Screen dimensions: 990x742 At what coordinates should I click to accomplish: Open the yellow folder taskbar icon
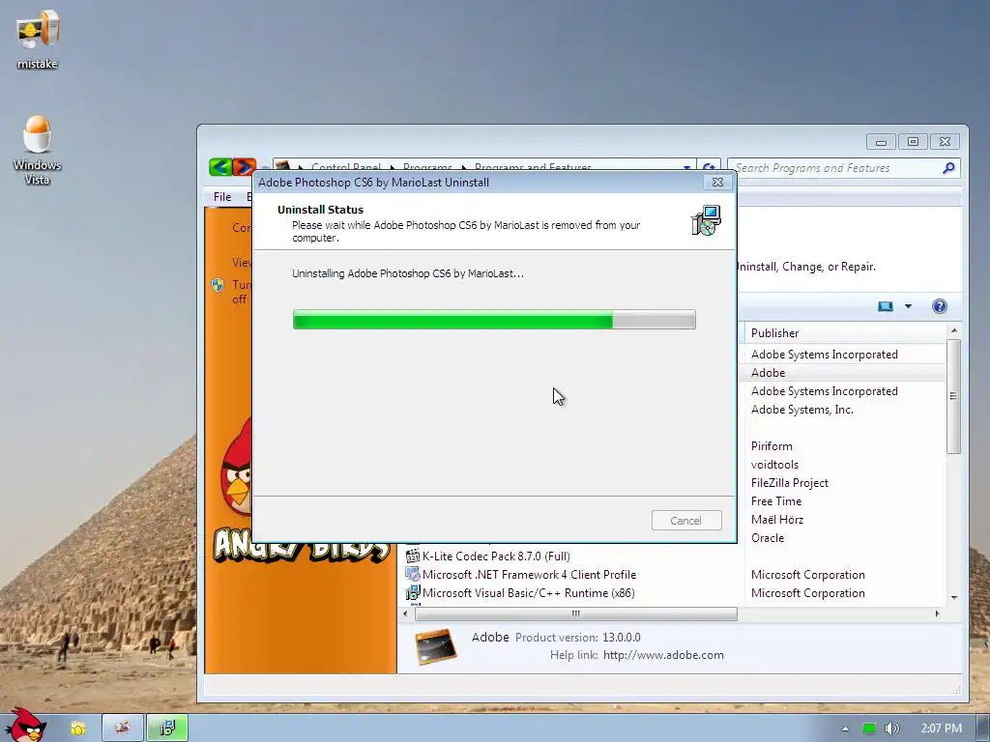coord(77,728)
